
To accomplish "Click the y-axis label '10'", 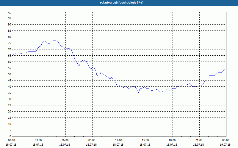I will [10, 124].
